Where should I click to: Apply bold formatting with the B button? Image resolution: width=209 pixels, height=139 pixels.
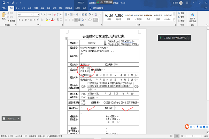coord(19,19)
